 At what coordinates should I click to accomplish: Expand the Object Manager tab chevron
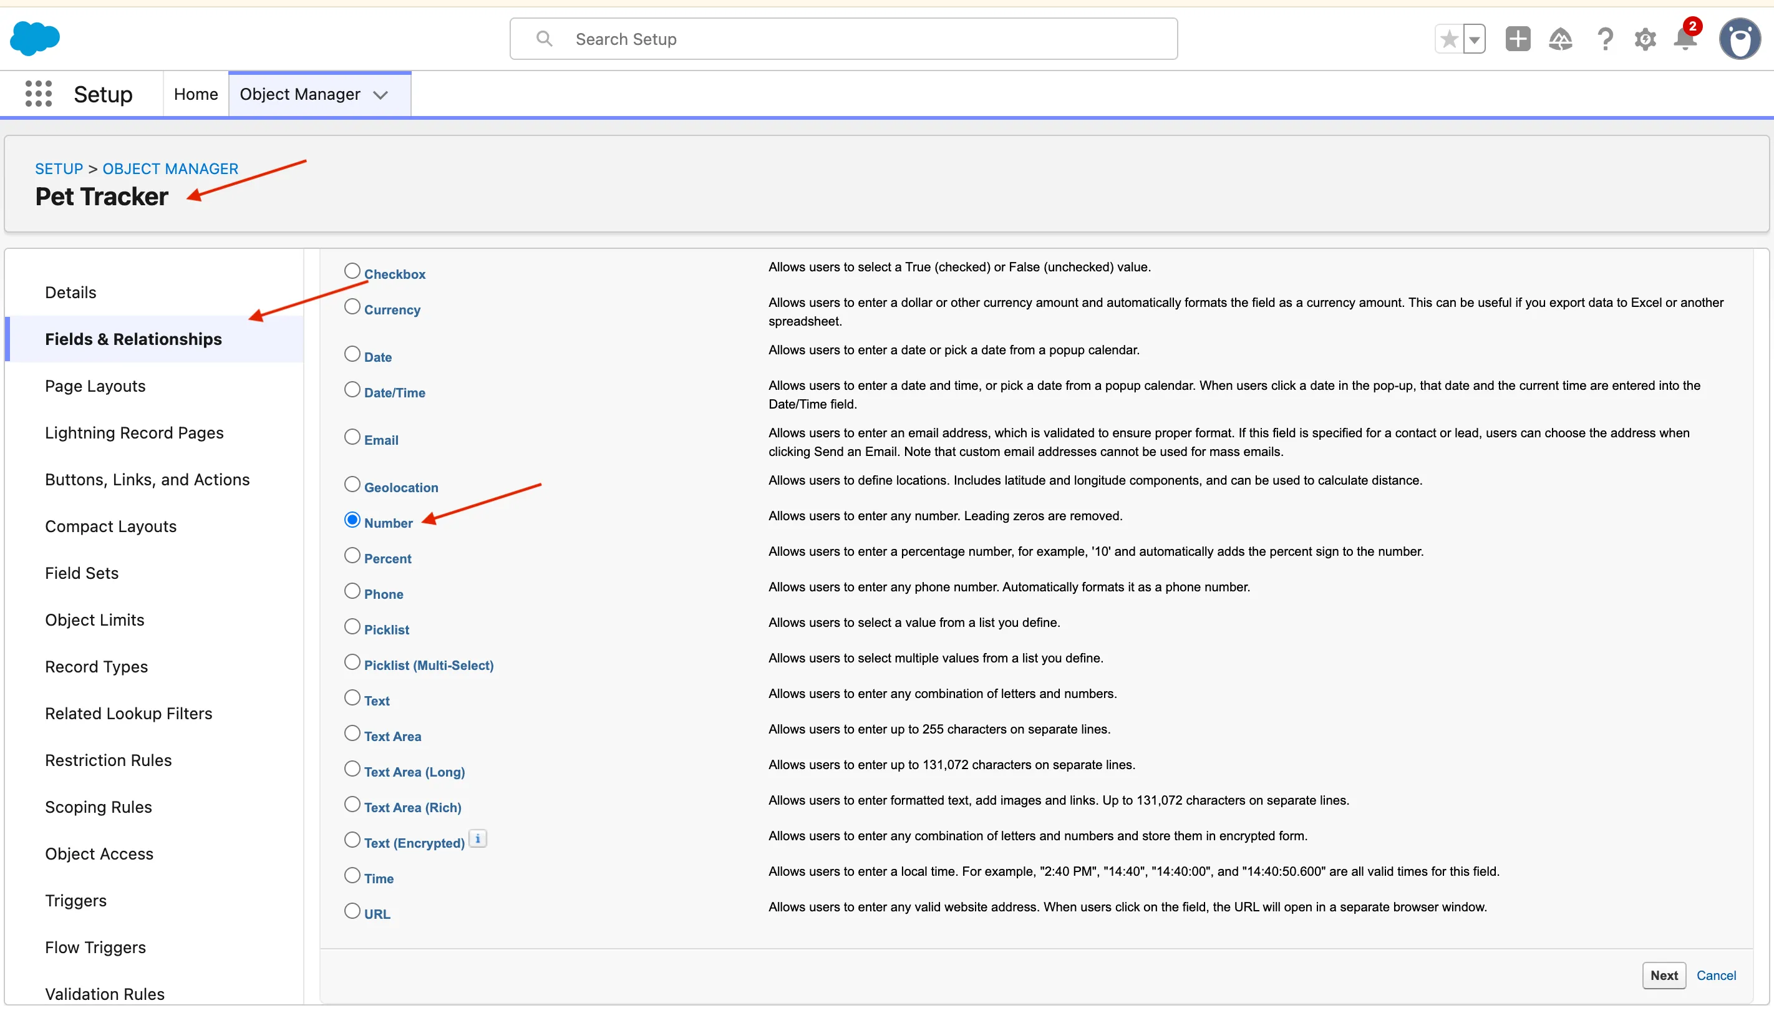coord(380,95)
